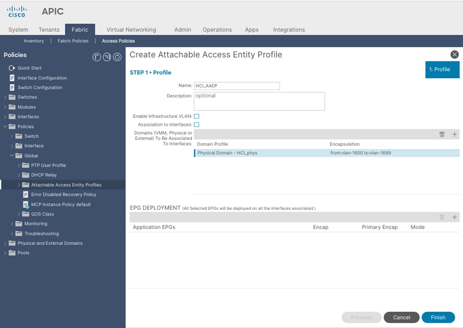Cancel the Create Attachable Access Entity Profile dialog

[401, 317]
